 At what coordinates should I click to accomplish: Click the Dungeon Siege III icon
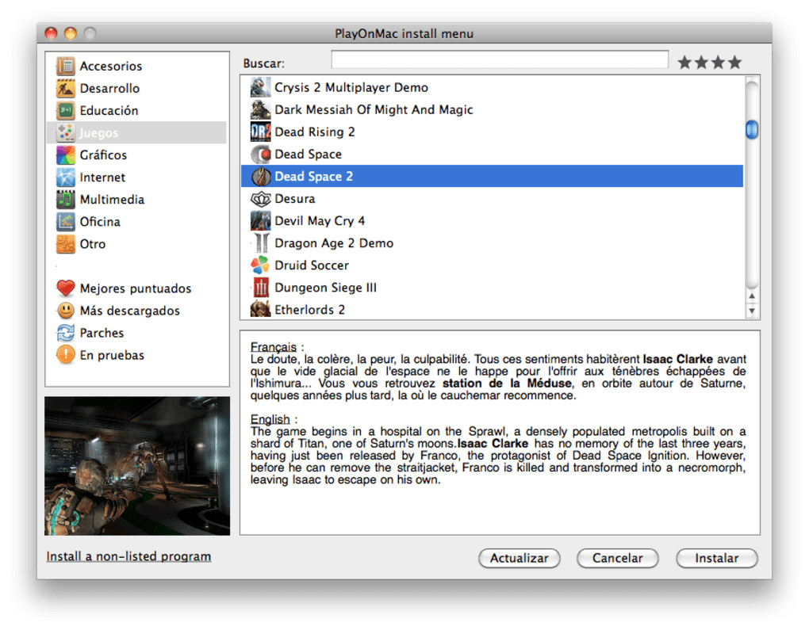(261, 288)
